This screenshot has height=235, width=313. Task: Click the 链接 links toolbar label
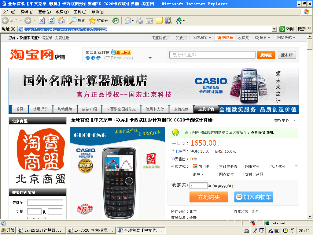pyautogui.click(x=302, y=29)
